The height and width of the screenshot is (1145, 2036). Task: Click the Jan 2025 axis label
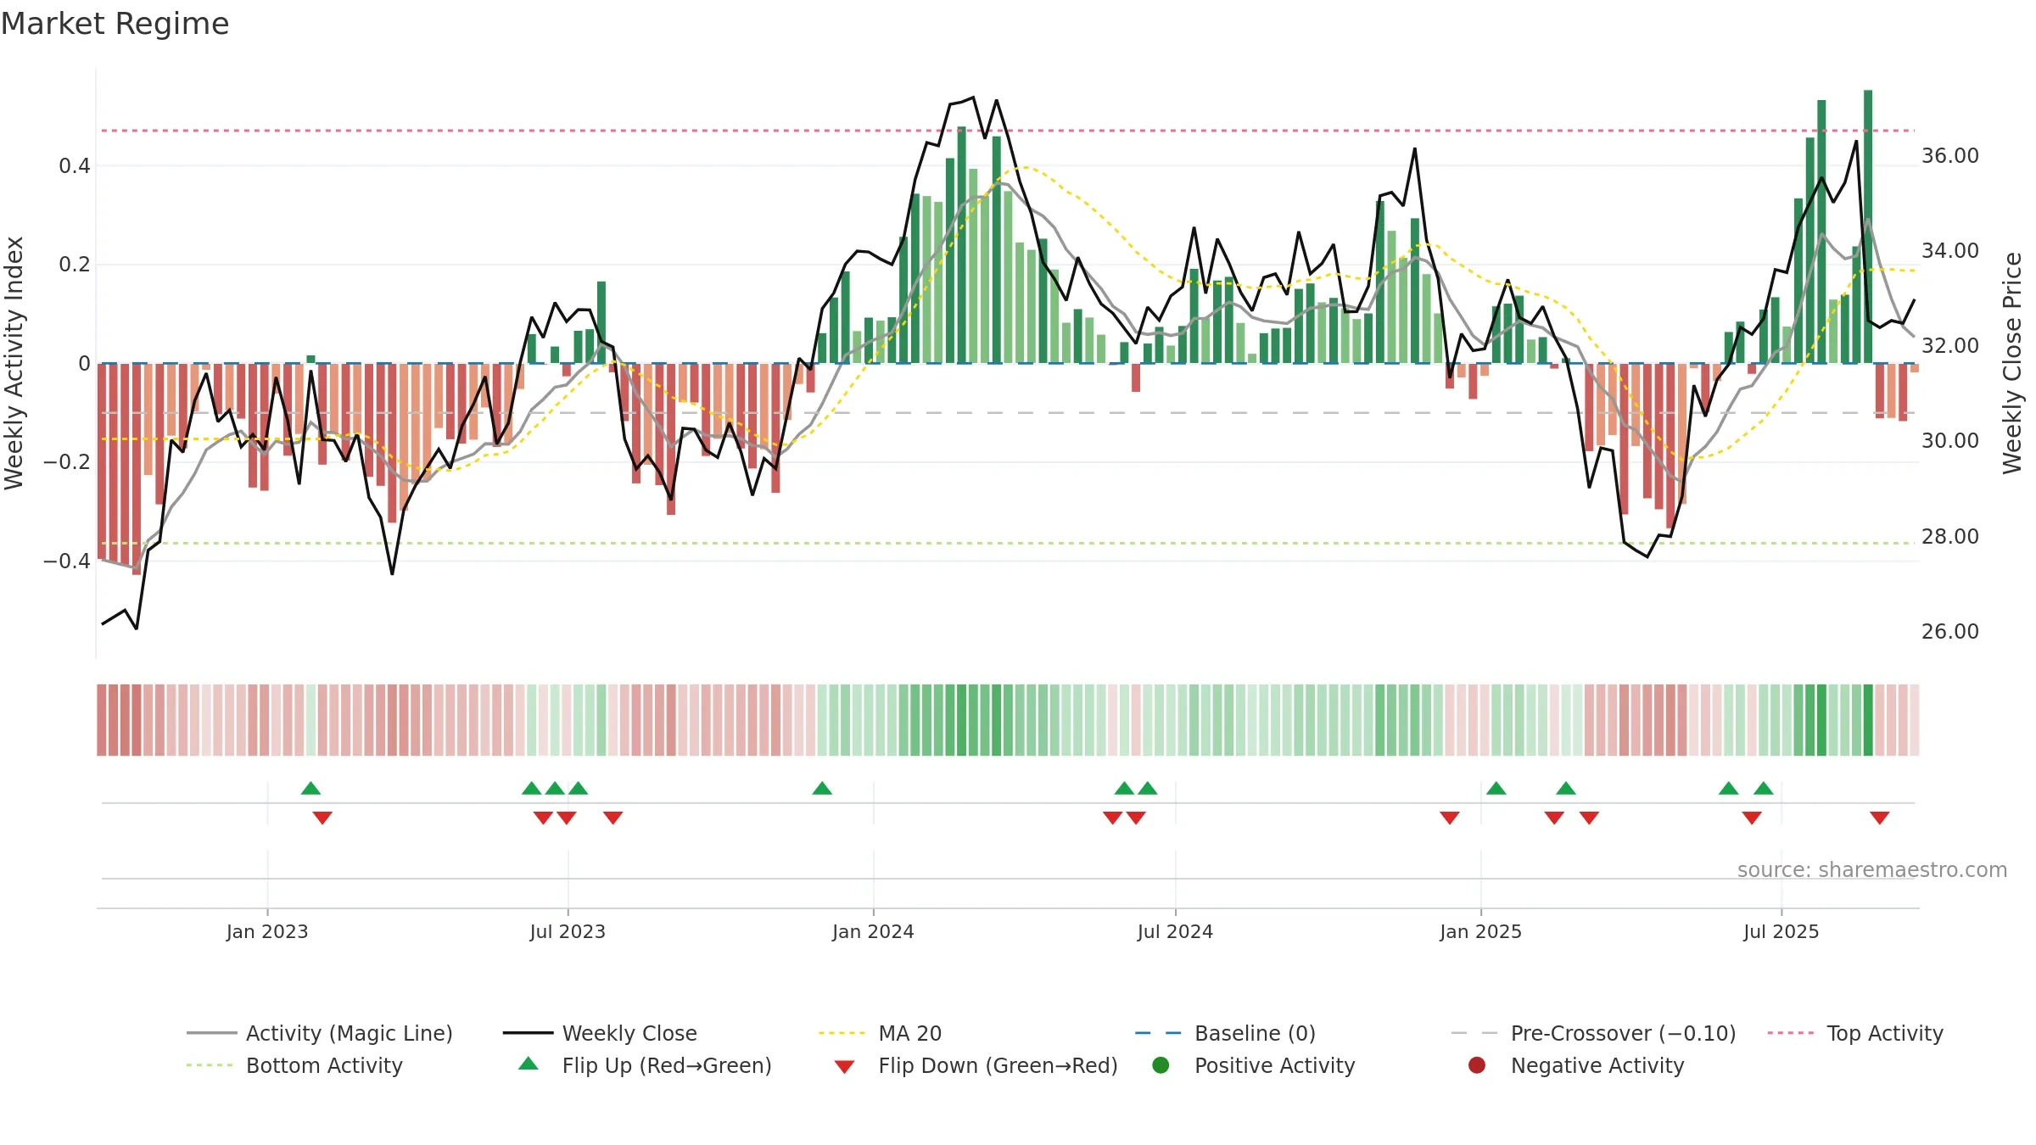tap(1480, 932)
